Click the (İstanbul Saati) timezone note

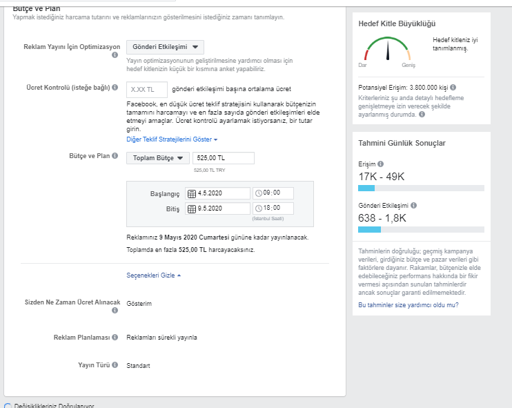tap(268, 219)
